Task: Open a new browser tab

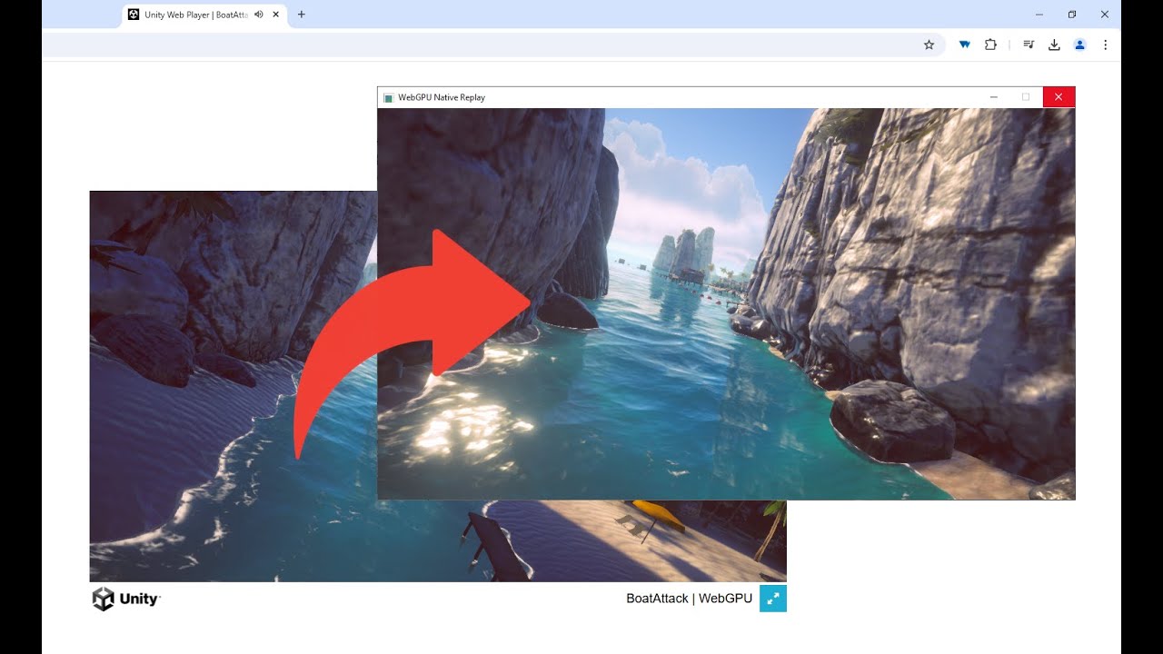Action: point(302,15)
